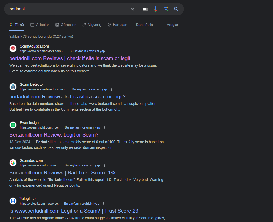Click the ScamAdviser.com favicon
The image size is (273, 222).
[x=13, y=49]
